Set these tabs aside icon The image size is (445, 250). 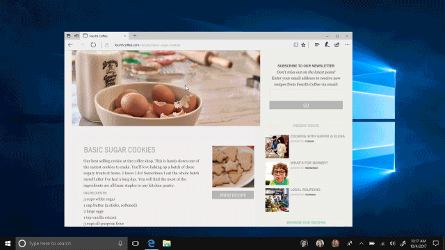(76, 35)
